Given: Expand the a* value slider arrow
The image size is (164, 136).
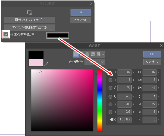Looking at the screenshot, I should click(x=158, y=80).
